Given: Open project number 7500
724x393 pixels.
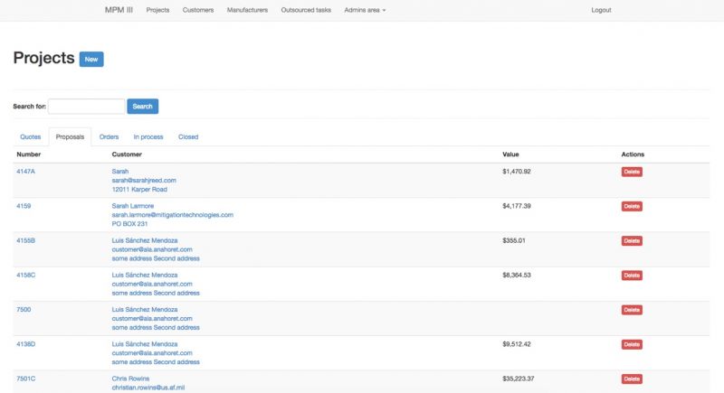Looking at the screenshot, I should 24,310.
